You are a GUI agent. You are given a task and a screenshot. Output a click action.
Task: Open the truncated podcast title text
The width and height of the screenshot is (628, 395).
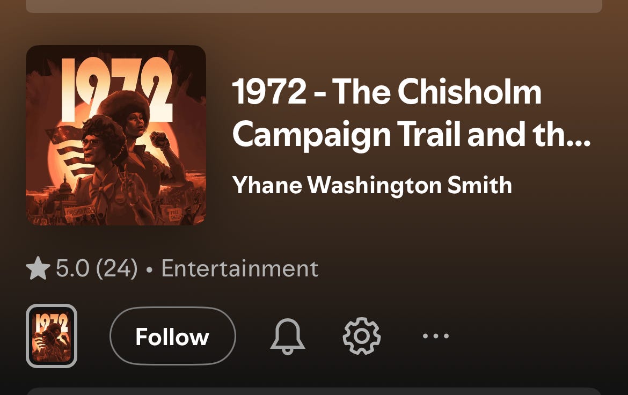(411, 113)
